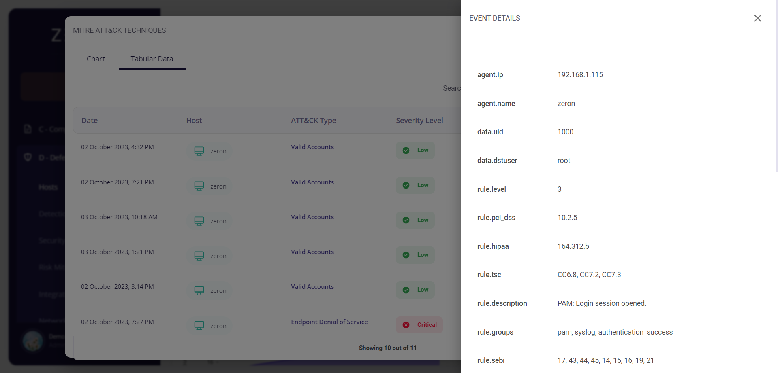Click the rule.sebi values list
Viewport: 778px width, 373px height.
606,360
